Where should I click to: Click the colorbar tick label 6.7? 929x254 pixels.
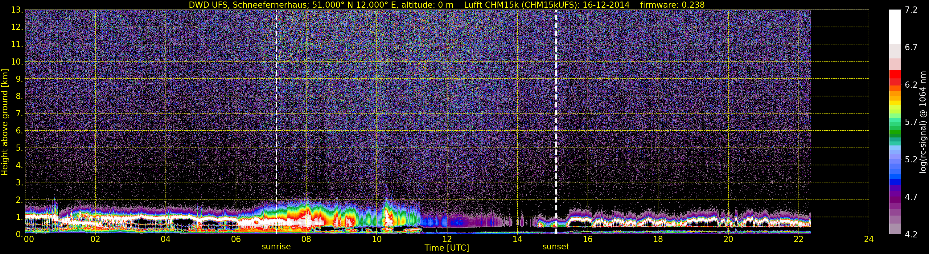pos(911,47)
